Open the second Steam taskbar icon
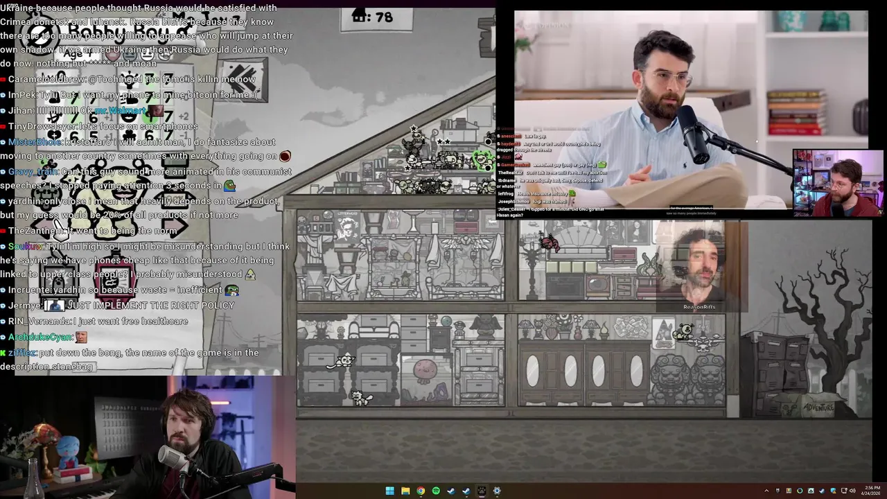887x499 pixels. pos(466,491)
